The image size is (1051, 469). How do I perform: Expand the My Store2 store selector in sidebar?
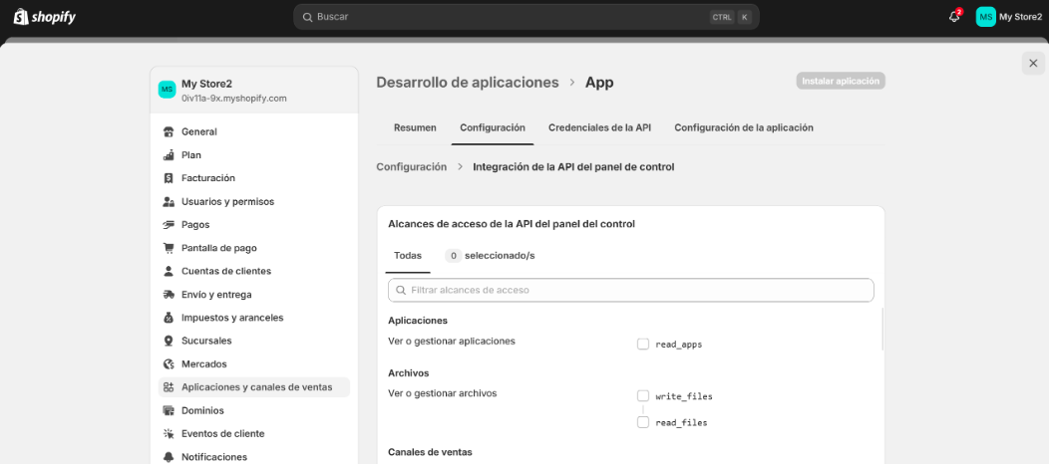pyautogui.click(x=253, y=91)
